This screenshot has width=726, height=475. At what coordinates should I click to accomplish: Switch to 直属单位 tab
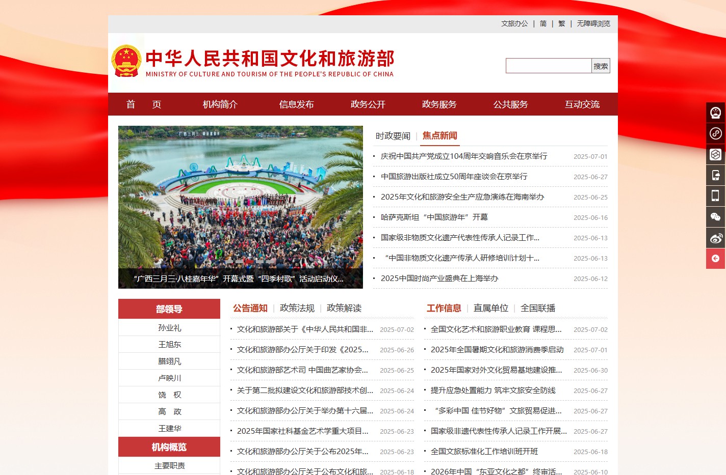point(491,308)
